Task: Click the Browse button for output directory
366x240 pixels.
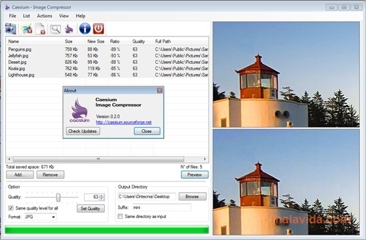Action: (x=193, y=197)
